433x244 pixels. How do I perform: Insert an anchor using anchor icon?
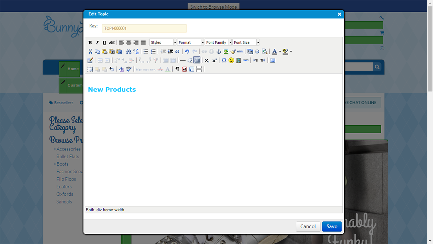(219, 51)
